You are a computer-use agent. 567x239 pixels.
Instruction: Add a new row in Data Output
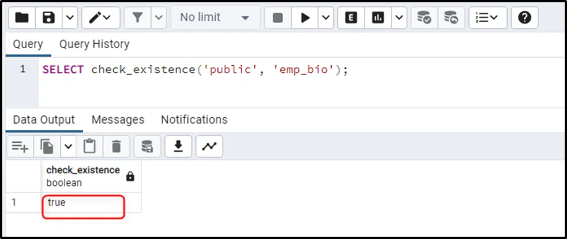[20, 147]
